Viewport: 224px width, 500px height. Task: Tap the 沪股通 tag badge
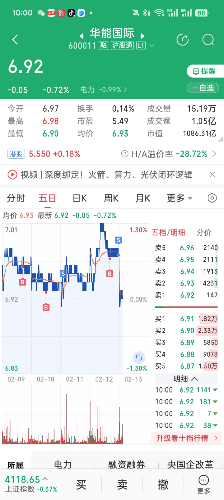point(122,46)
